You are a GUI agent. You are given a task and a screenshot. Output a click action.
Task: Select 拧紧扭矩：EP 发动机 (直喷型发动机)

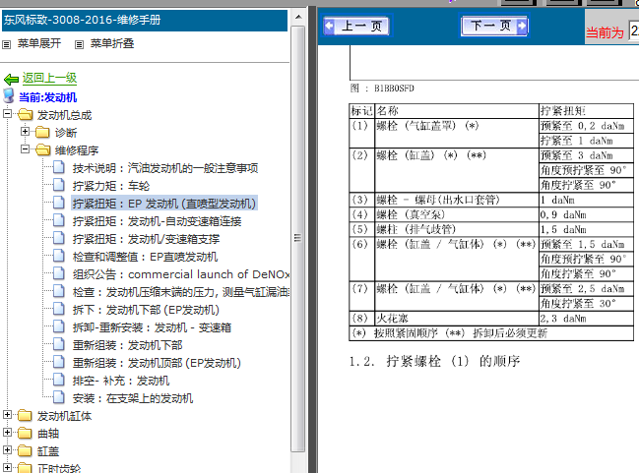pos(164,204)
